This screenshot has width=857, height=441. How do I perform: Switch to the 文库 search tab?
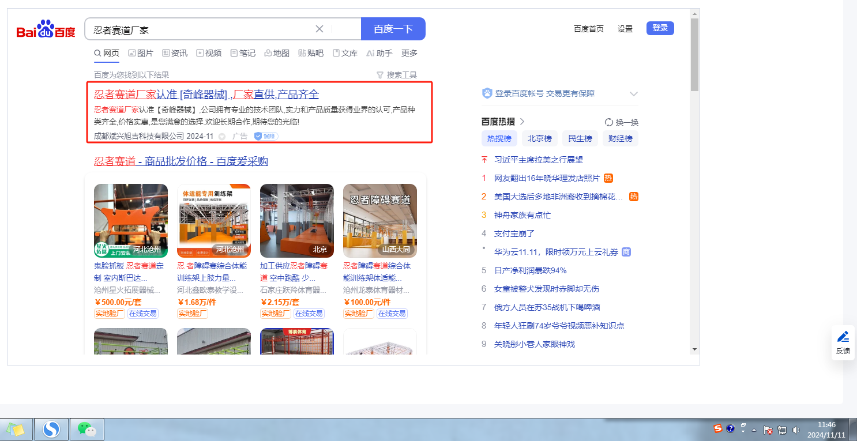(345, 53)
